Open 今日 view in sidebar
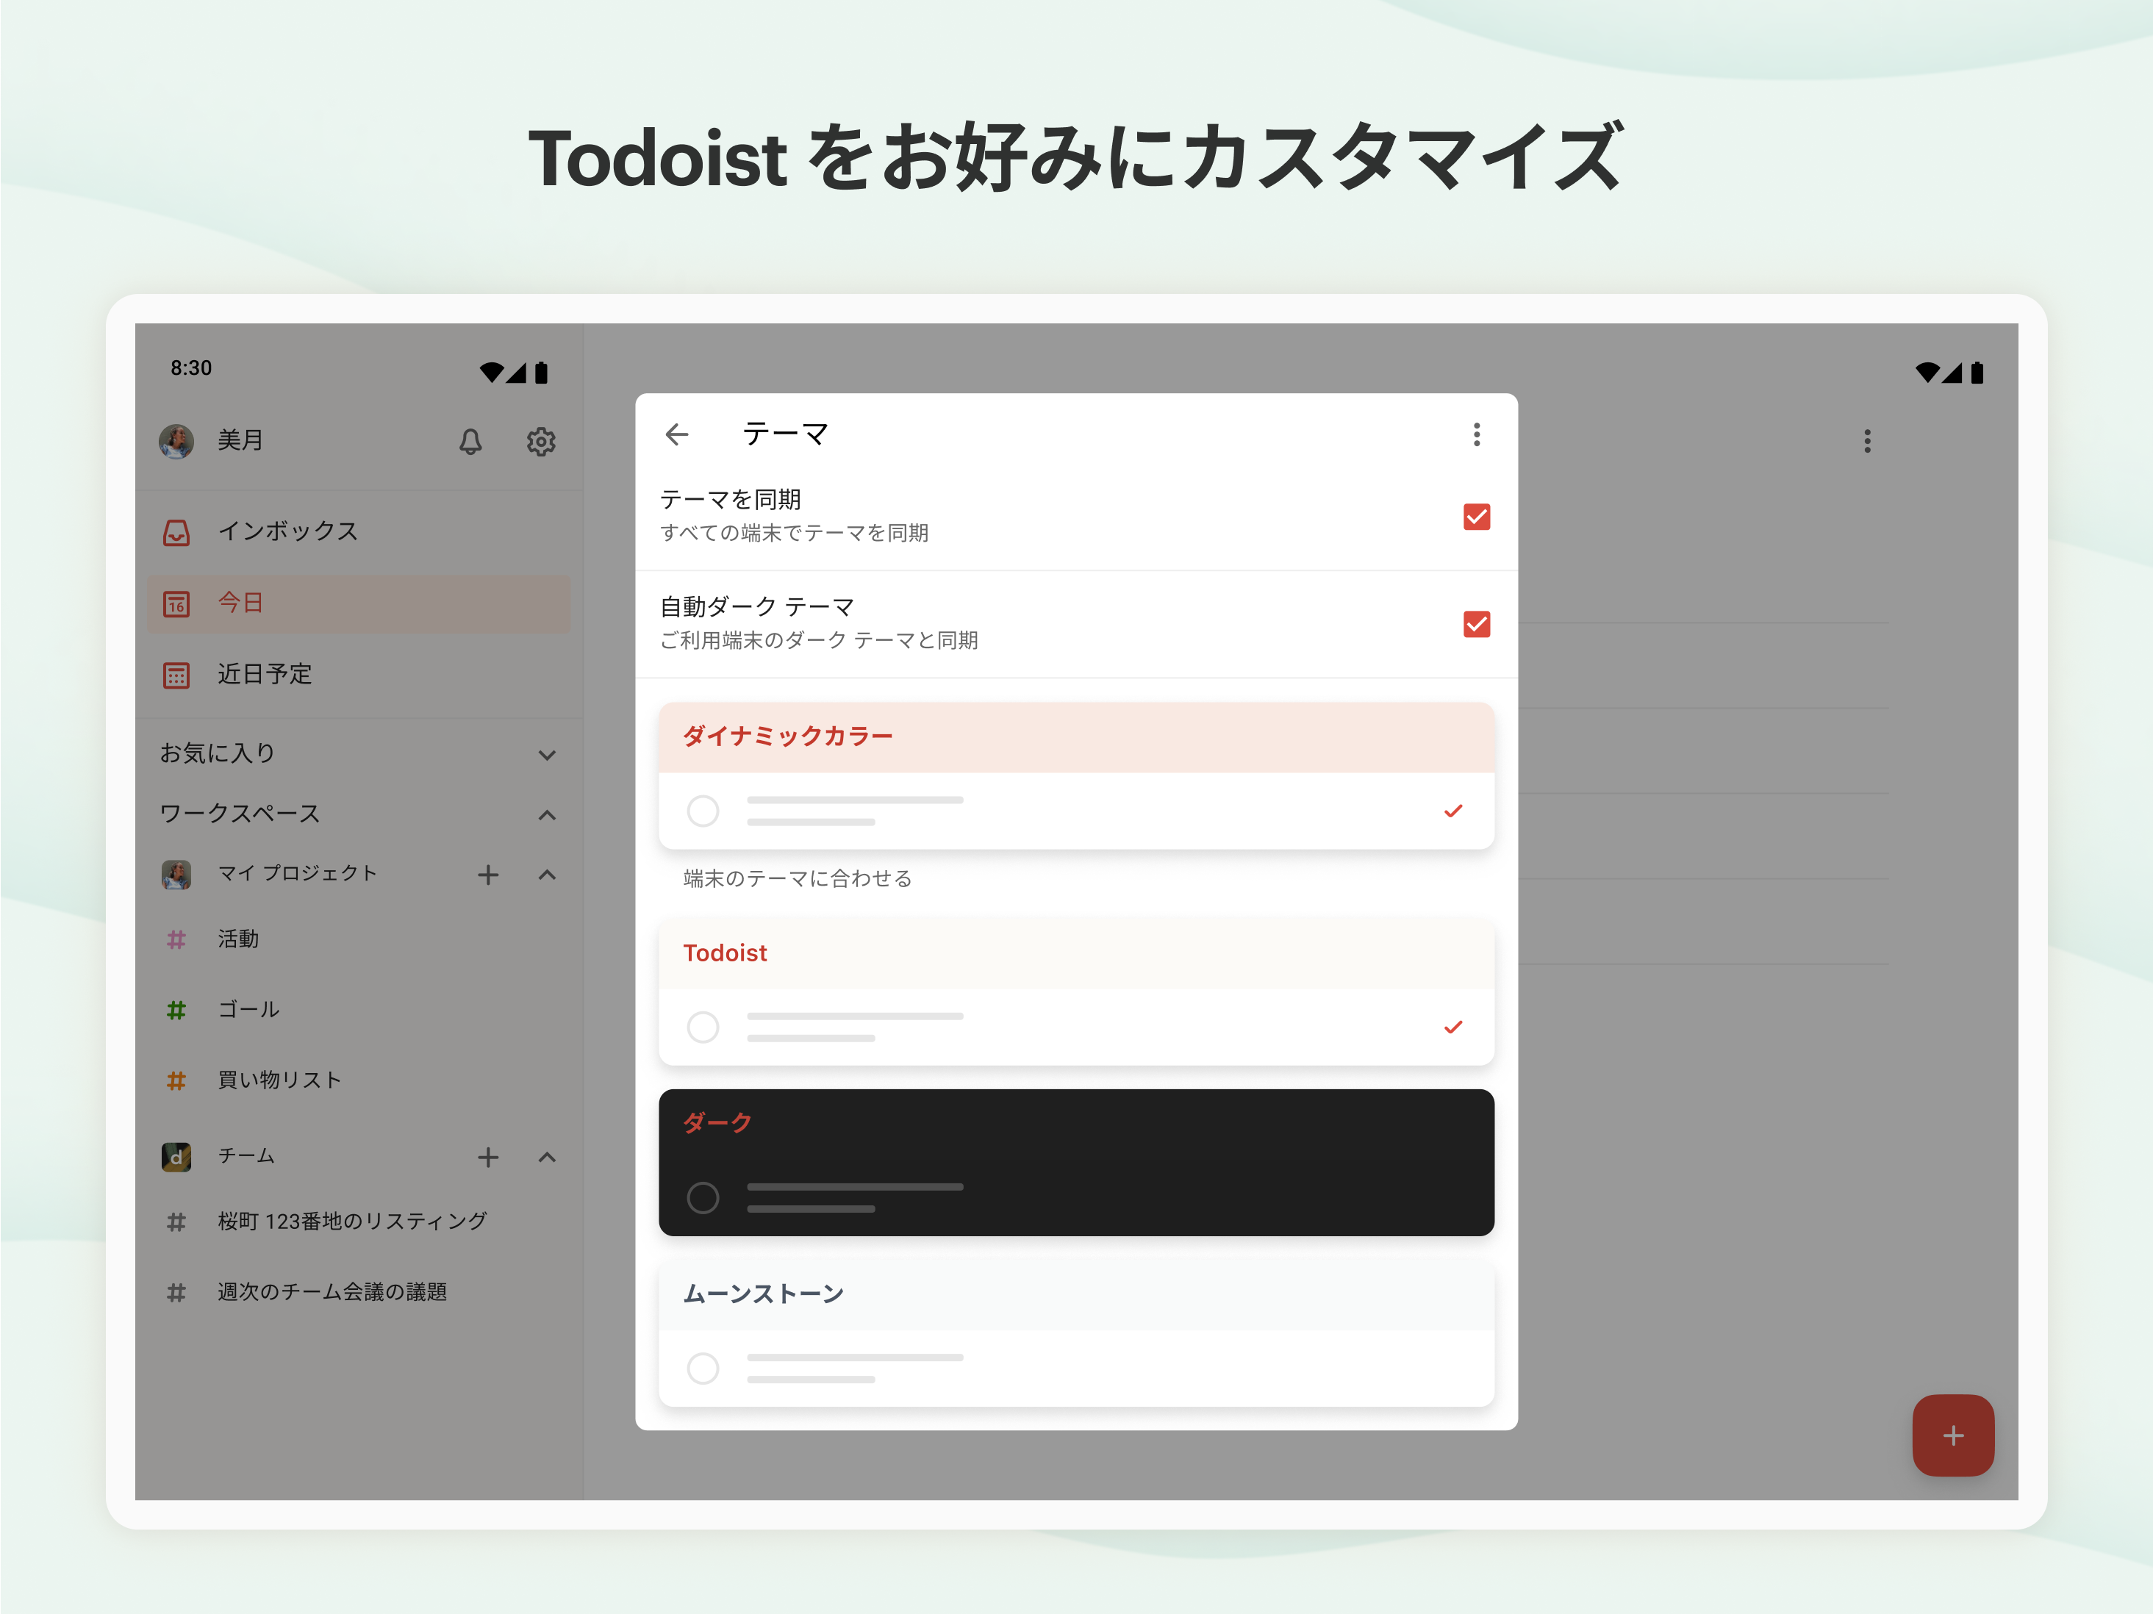The image size is (2153, 1614). (x=358, y=603)
